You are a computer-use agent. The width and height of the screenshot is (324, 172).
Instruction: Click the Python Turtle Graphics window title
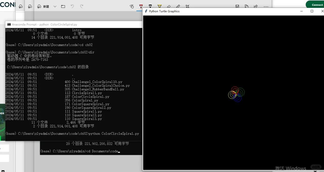[164, 11]
